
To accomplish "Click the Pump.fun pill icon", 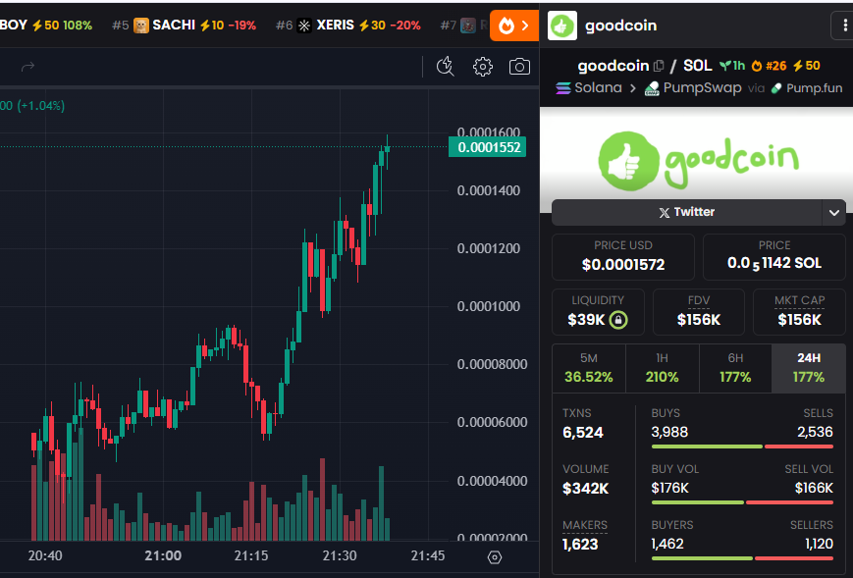I will point(776,88).
